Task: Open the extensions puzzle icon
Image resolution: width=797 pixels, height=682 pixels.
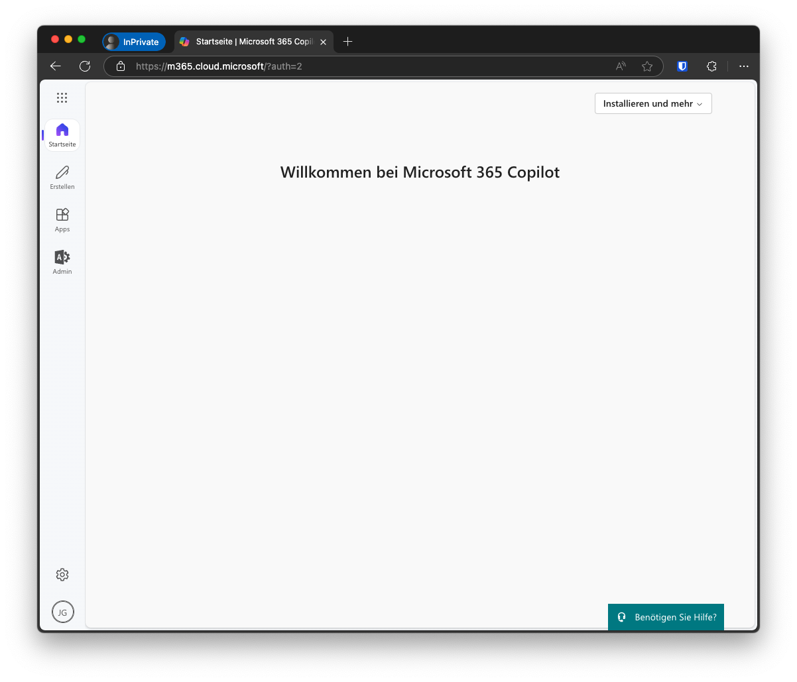Action: coord(711,66)
